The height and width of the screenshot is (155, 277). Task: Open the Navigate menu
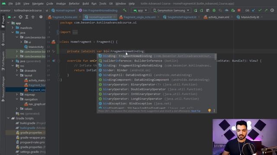(x=38, y=3)
